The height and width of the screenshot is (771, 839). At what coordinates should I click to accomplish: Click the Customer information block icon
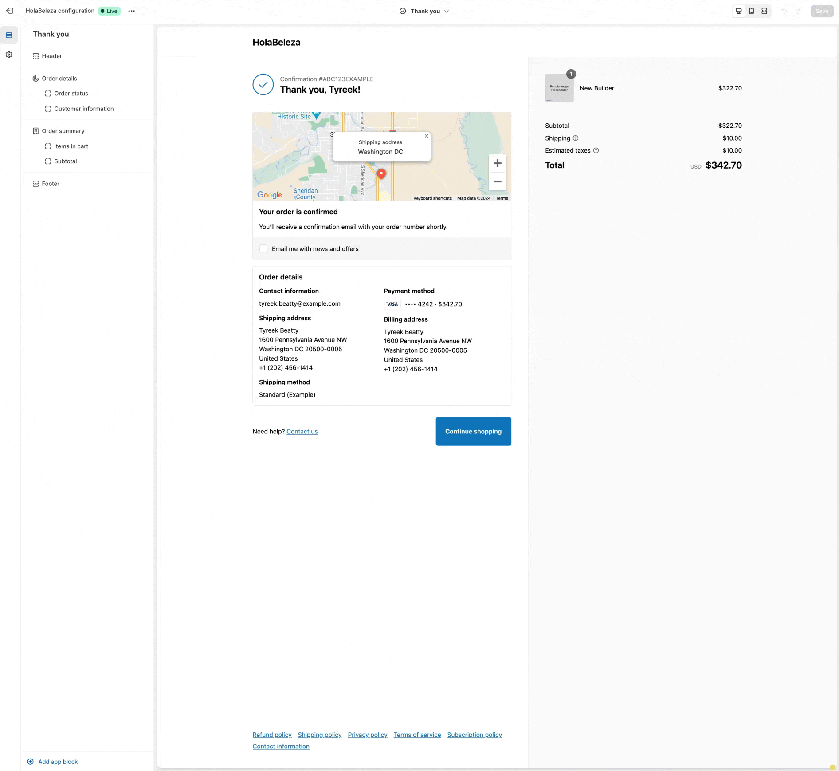click(x=48, y=109)
